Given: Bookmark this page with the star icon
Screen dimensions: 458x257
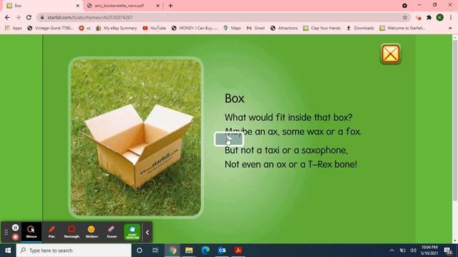Looking at the screenshot, I should pyautogui.click(x=405, y=17).
